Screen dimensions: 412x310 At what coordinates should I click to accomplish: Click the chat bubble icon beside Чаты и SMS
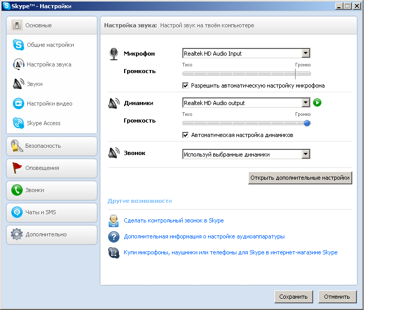(17, 212)
